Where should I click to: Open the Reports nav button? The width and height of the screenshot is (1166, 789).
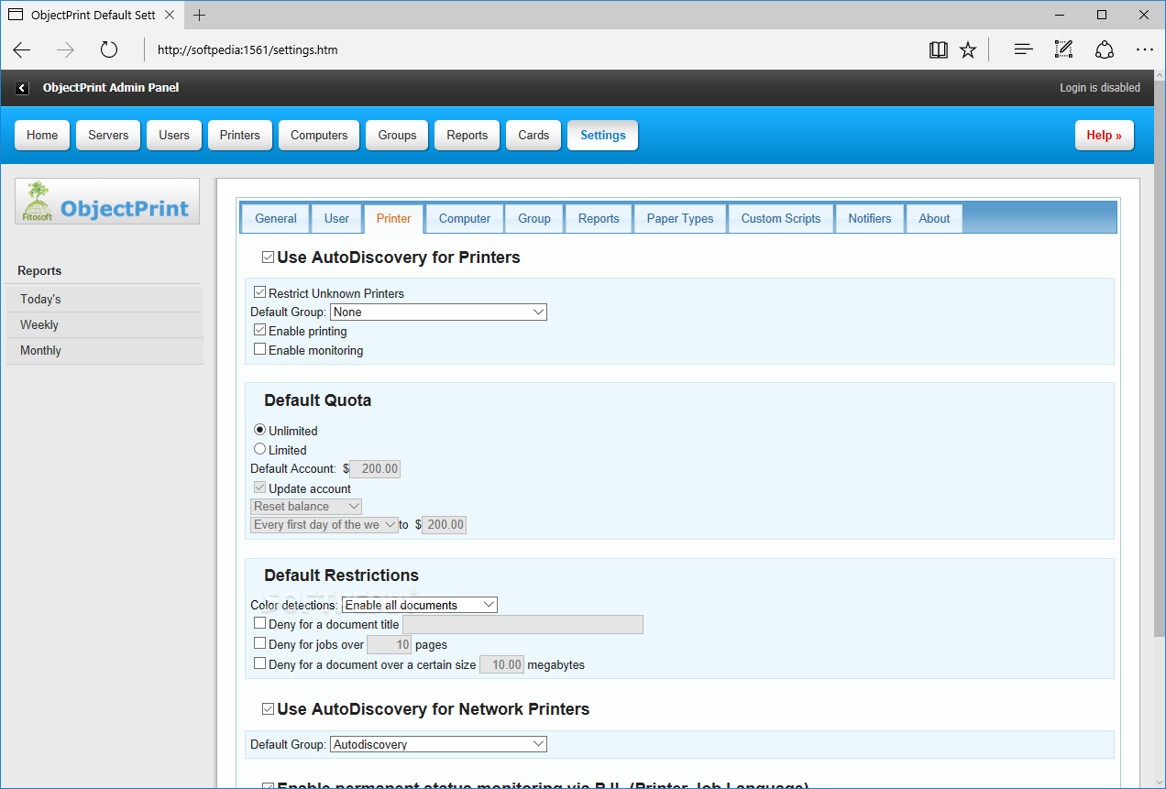coord(467,135)
